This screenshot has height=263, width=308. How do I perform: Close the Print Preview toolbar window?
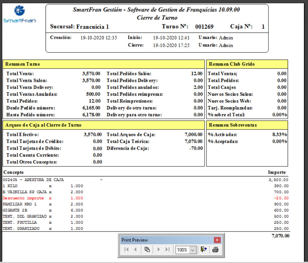coord(217,240)
